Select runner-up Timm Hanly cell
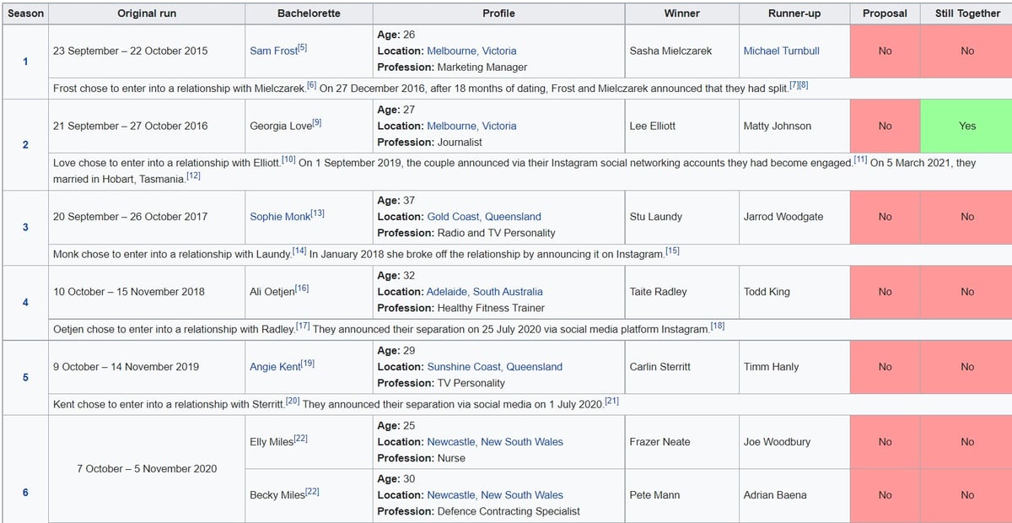This screenshot has width=1012, height=523. 794,367
